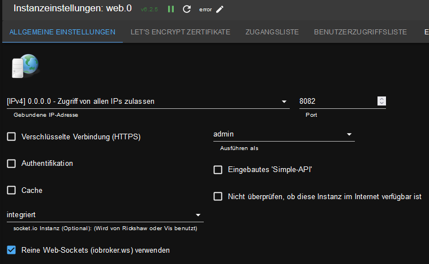Uncheck Reine Web-Sockets (iobroker.ws) verwenden

point(11,250)
